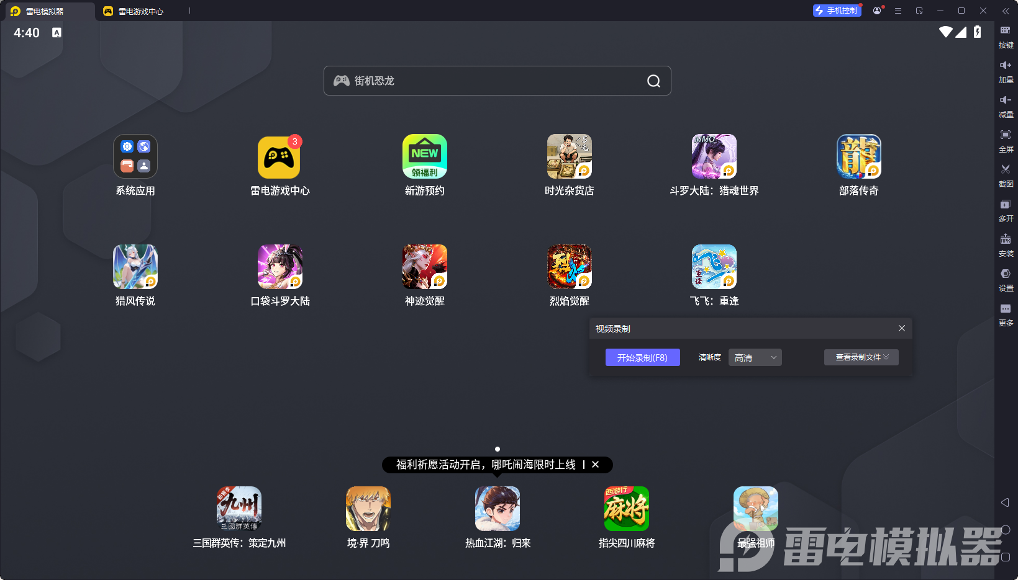Dismiss the 福利祈愿活动 notification
The image size is (1018, 580).
point(595,465)
